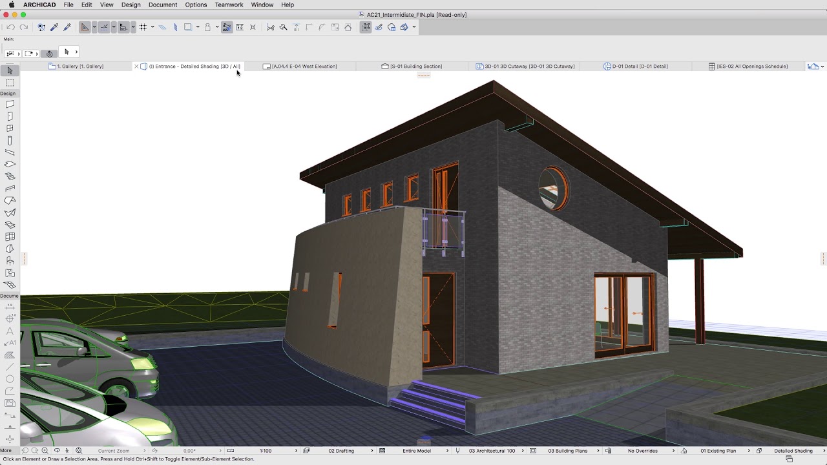Open the tab overview button at right of tab bar
The image size is (827, 465).
click(x=815, y=66)
